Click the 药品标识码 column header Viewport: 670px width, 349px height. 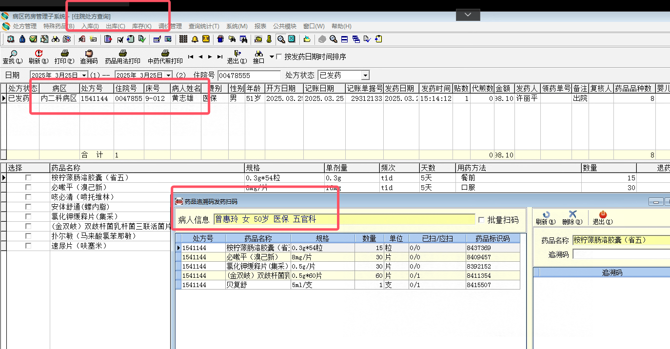493,239
